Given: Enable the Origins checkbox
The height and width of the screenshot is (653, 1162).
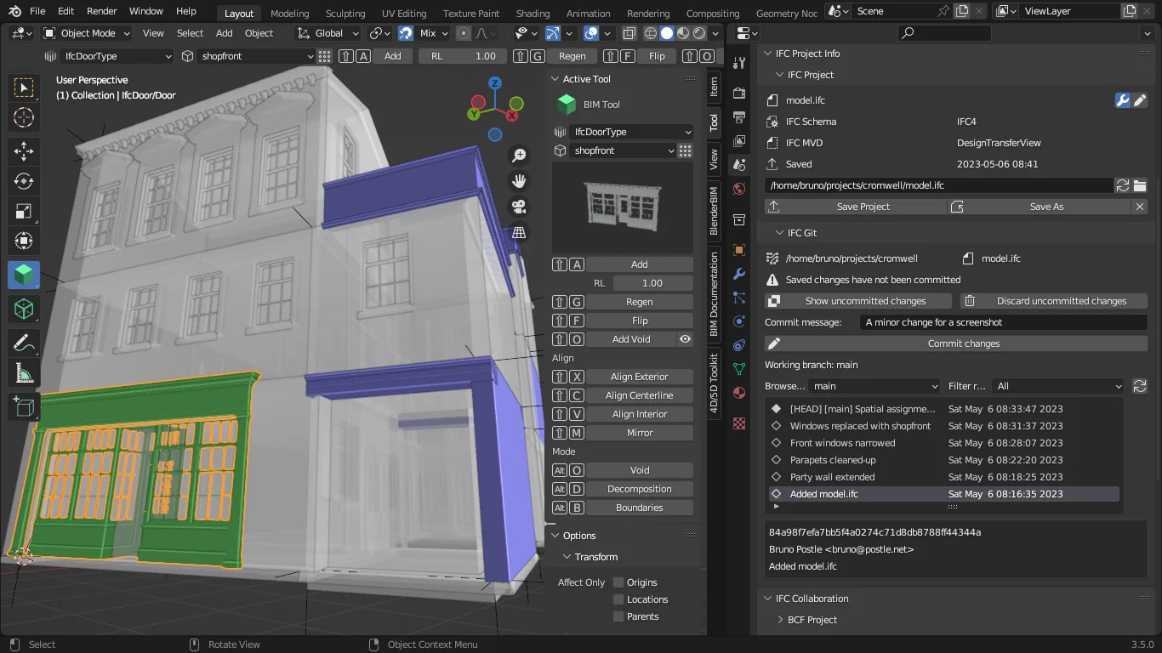Looking at the screenshot, I should point(618,582).
